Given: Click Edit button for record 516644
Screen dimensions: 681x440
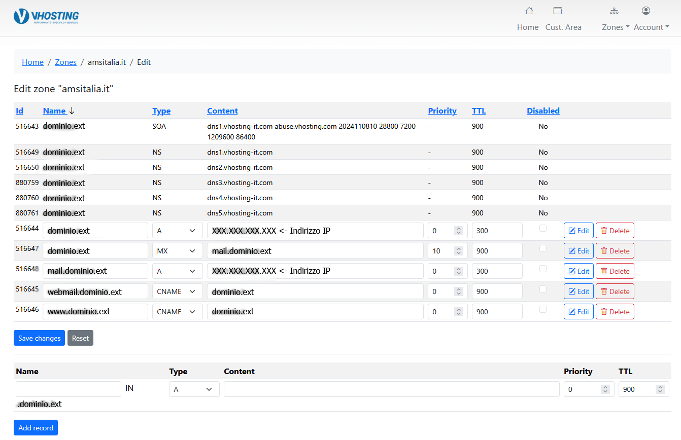Looking at the screenshot, I should pyautogui.click(x=578, y=231).
